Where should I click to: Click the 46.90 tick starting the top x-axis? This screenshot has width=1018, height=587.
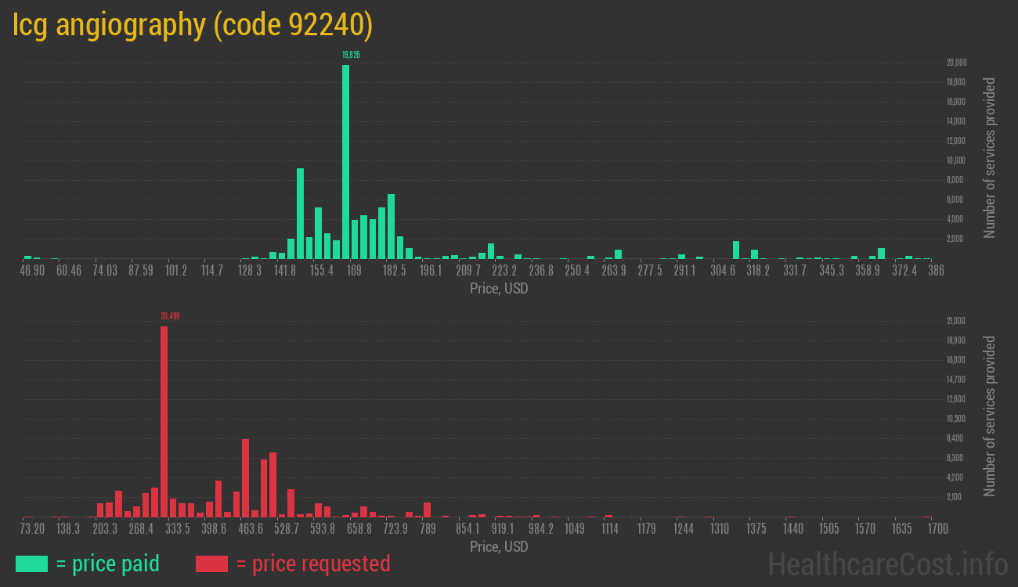(32, 271)
